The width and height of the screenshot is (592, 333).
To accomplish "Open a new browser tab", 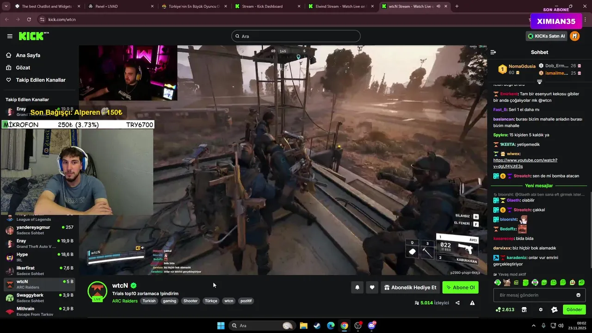I will click(x=457, y=6).
